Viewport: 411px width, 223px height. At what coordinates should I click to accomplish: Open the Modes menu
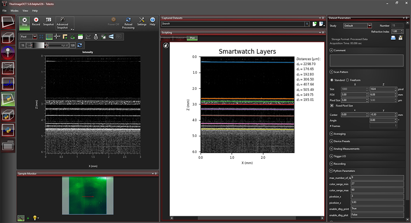click(14, 10)
